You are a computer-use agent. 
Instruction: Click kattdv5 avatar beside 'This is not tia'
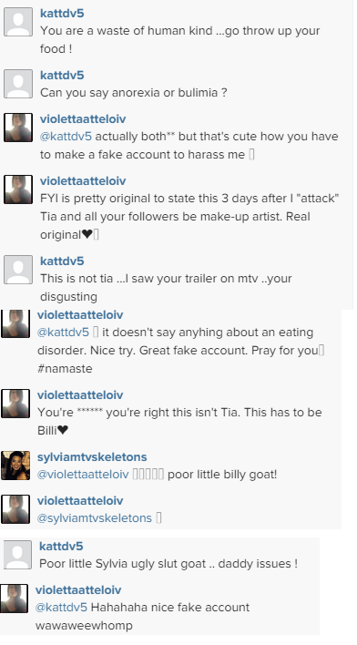pos(18,270)
